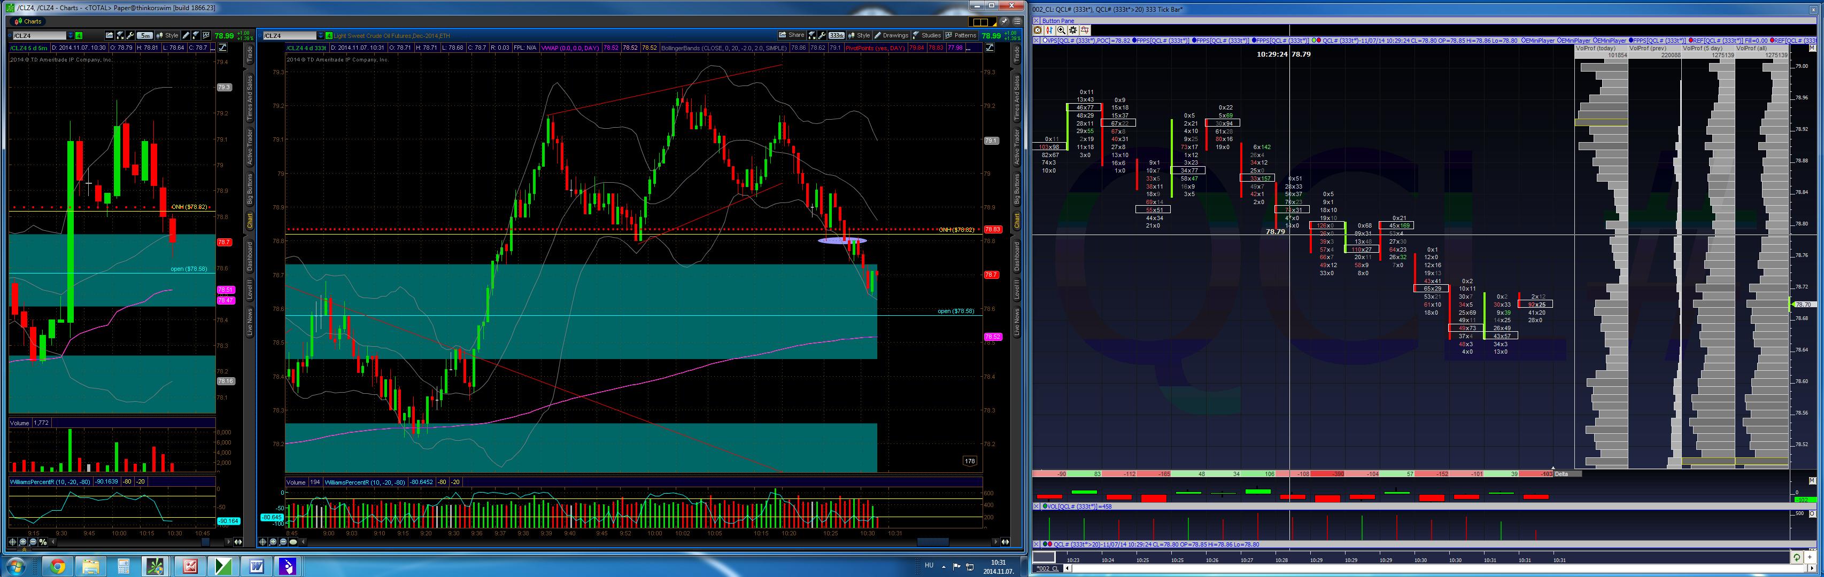Open the Studies menu
Screen dimensions: 1824x577
click(927, 35)
